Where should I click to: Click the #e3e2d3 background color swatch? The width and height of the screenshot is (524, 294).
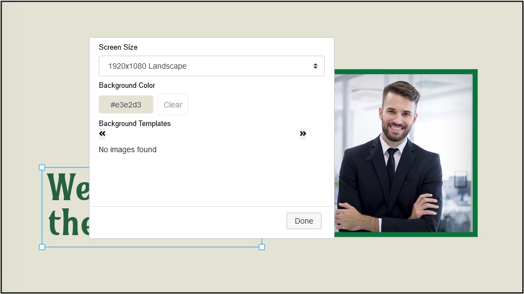[126, 105]
